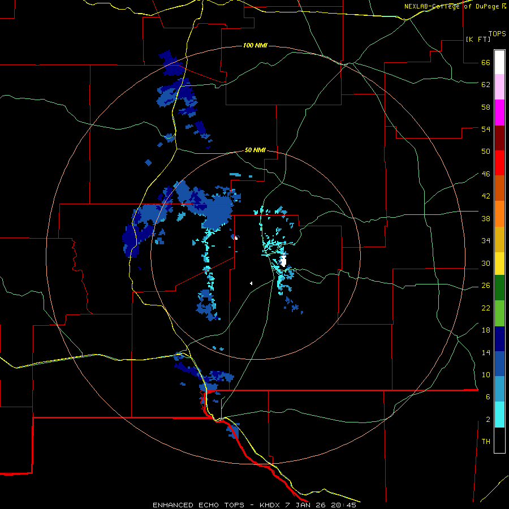Click the dark green legend swatch

[499, 288]
